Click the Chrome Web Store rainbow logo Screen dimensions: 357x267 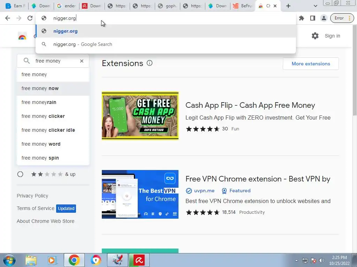22,36
